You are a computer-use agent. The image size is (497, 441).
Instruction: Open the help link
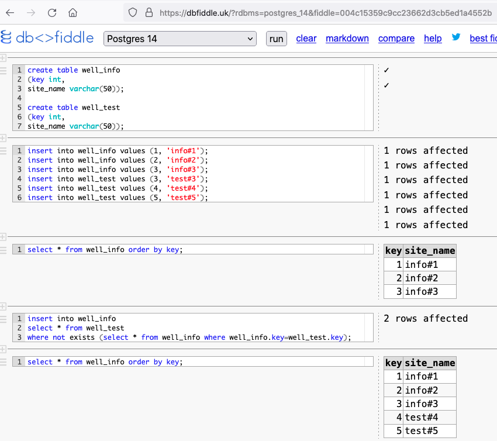click(433, 39)
